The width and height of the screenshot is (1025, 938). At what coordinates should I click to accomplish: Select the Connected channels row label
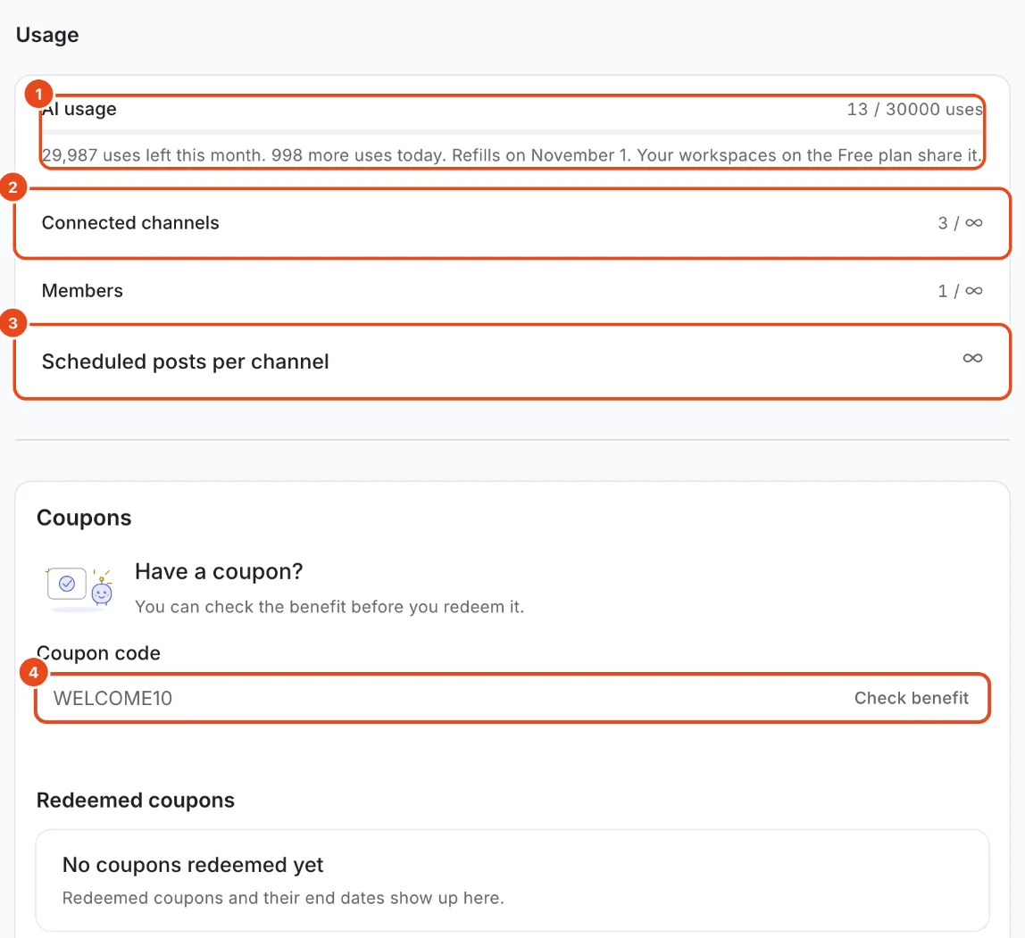(x=130, y=223)
